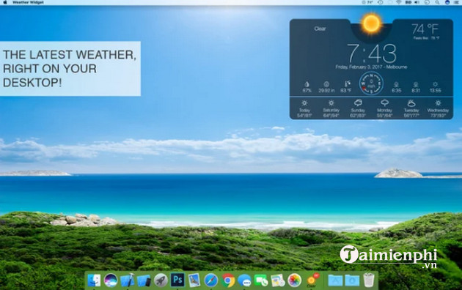462x290 pixels.
Task: Click the 74 °F temperature reading
Action: 425,29
